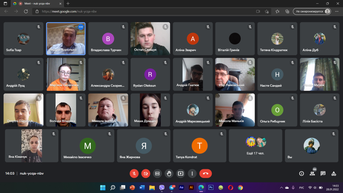The width and height of the screenshot is (343, 193).
Task: Click Остап Свищук's video tile
Action: pos(150,39)
